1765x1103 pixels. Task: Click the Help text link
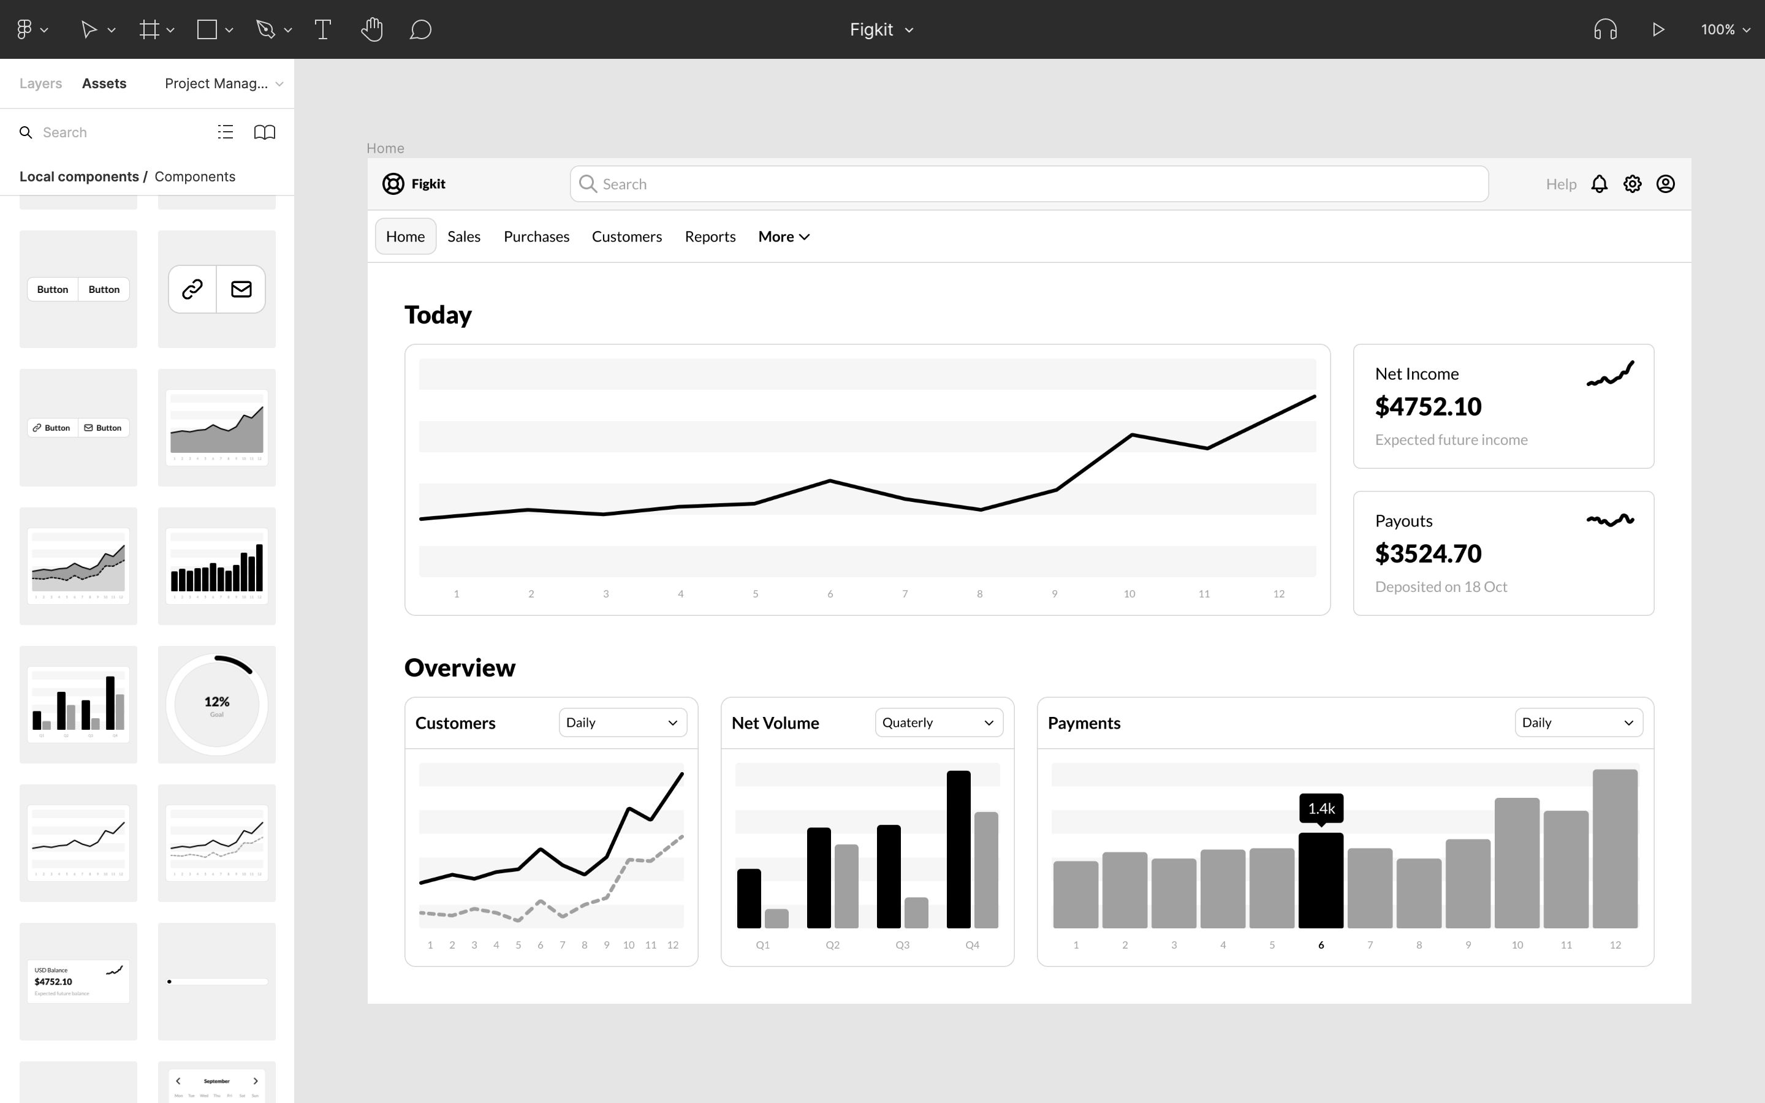click(x=1560, y=183)
